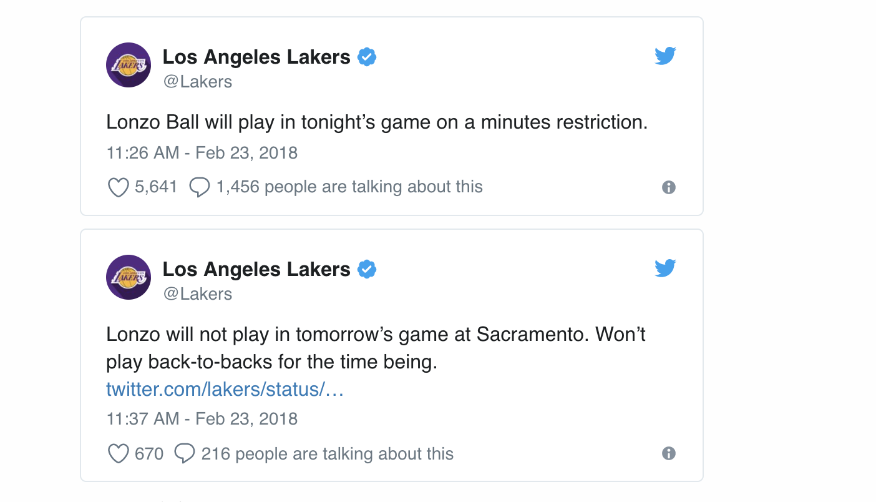The image size is (876, 502).
Task: Click the Twitter bird icon in the first tweet
Action: 665,56
